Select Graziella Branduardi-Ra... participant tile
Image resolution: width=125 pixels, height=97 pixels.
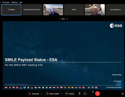[32, 10]
